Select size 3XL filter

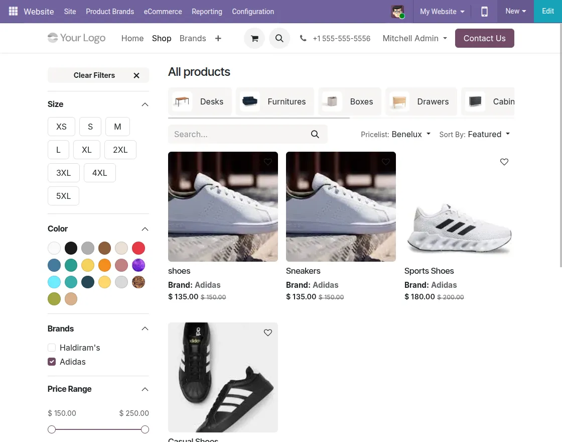tap(63, 173)
